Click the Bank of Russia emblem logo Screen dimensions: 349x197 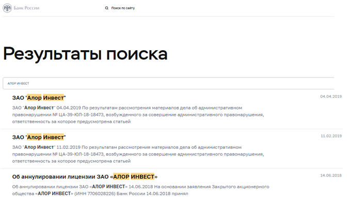pyautogui.click(x=7, y=8)
